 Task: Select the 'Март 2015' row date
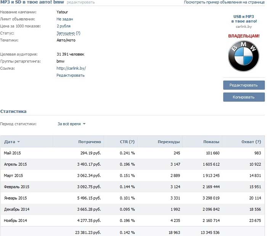(13, 176)
